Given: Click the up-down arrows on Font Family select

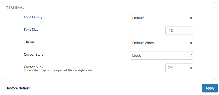Looking at the screenshot, I should (191, 18).
